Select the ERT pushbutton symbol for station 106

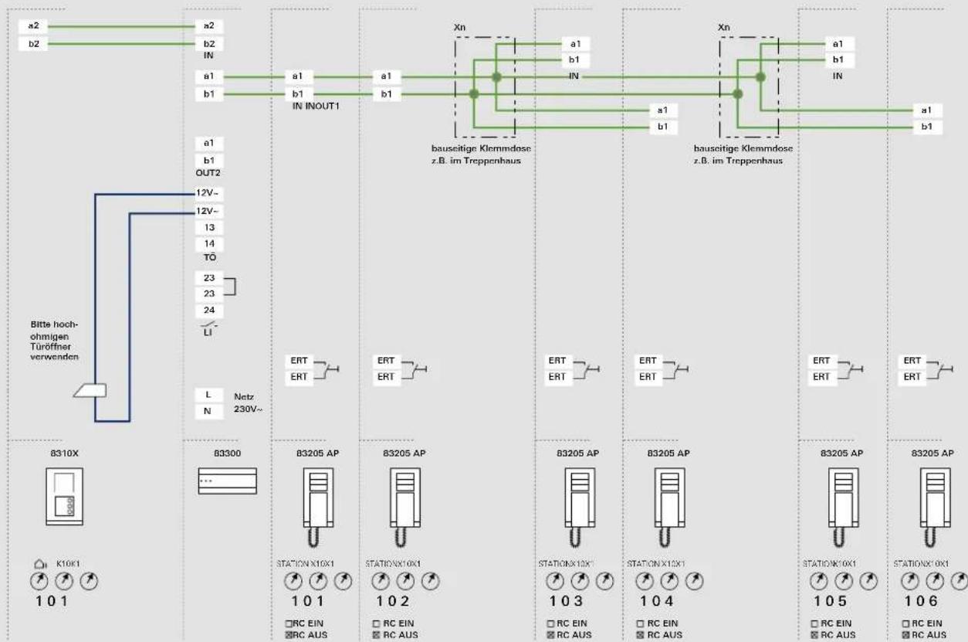tap(942, 369)
